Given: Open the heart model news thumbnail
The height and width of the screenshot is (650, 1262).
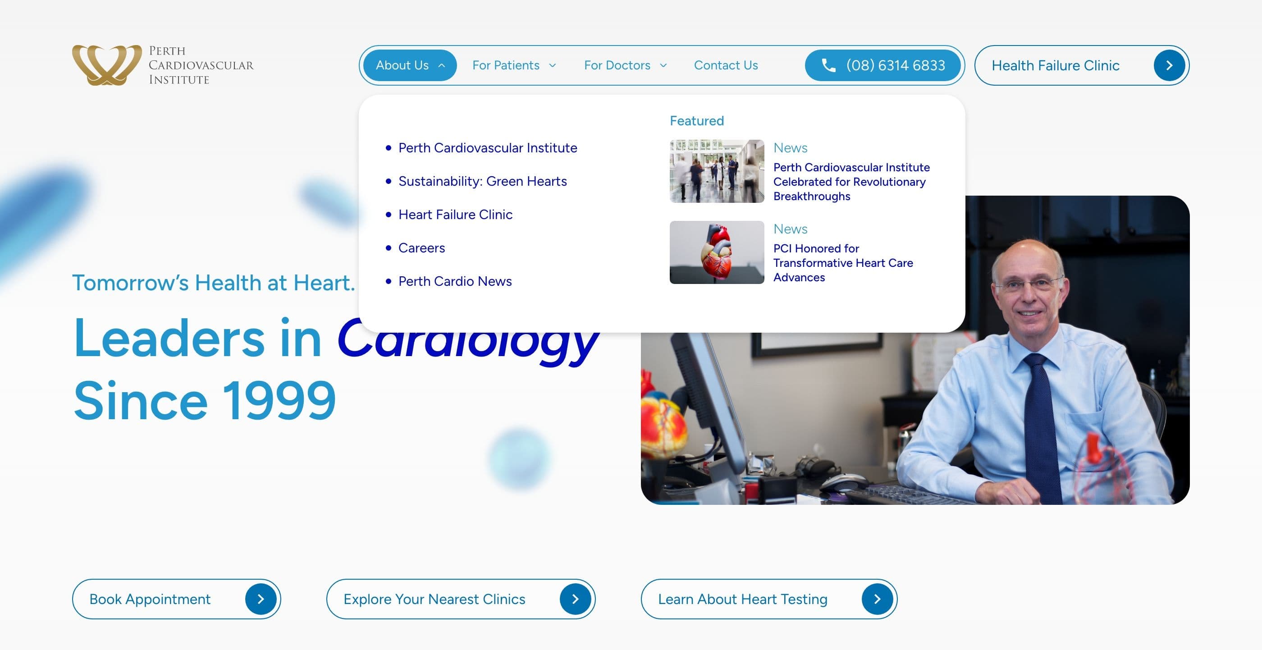Looking at the screenshot, I should (716, 252).
